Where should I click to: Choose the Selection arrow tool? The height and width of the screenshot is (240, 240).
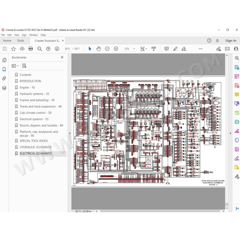90,49
